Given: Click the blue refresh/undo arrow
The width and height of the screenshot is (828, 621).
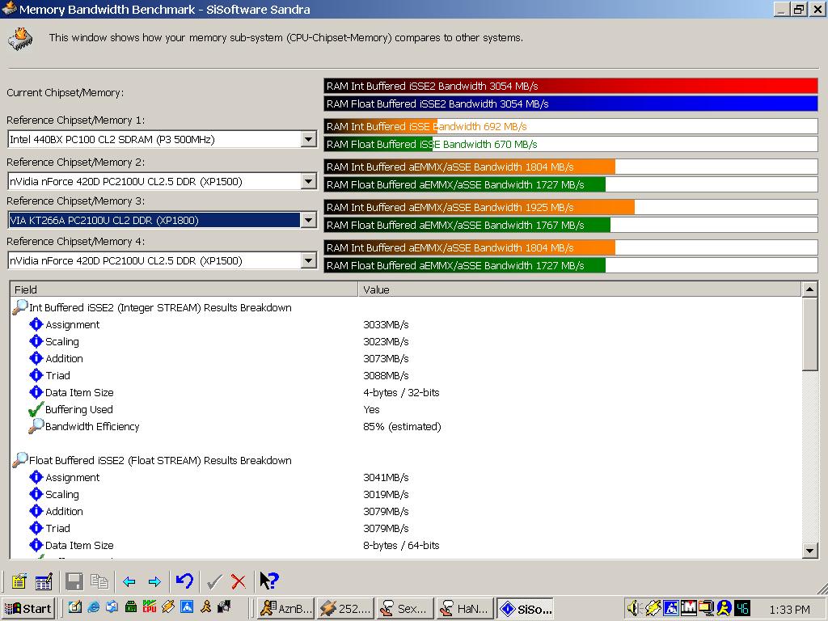Looking at the screenshot, I should 185,581.
